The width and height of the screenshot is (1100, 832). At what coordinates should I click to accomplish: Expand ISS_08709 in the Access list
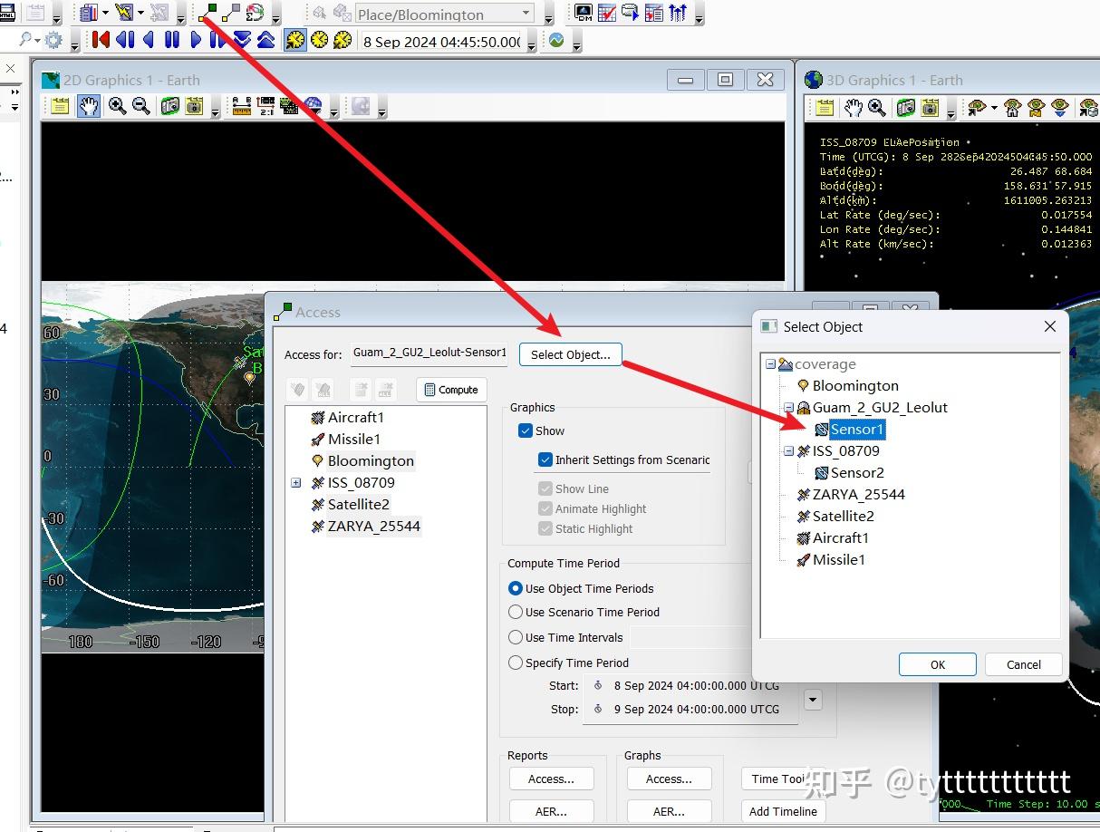(295, 483)
